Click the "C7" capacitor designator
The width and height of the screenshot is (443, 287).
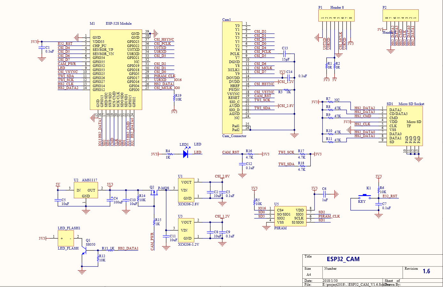(x=385, y=204)
